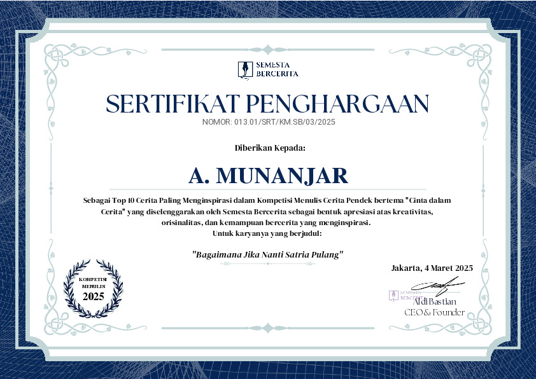Viewport: 536px width, 379px height.
Task: Click the line starting "Sebagai Top 10 Cerita"
Action: tap(267, 200)
